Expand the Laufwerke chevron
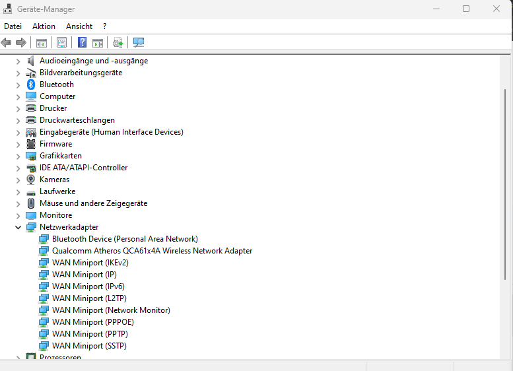 click(18, 192)
